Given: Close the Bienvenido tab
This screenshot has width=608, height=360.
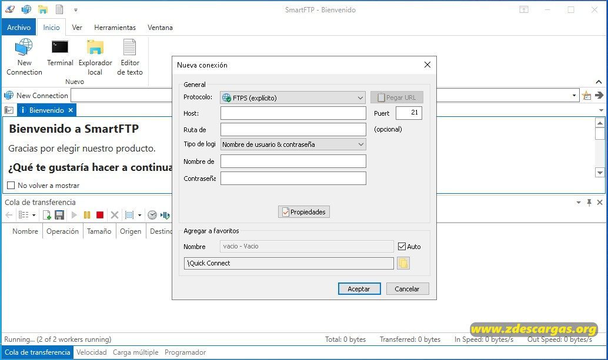Looking at the screenshot, I should point(71,110).
